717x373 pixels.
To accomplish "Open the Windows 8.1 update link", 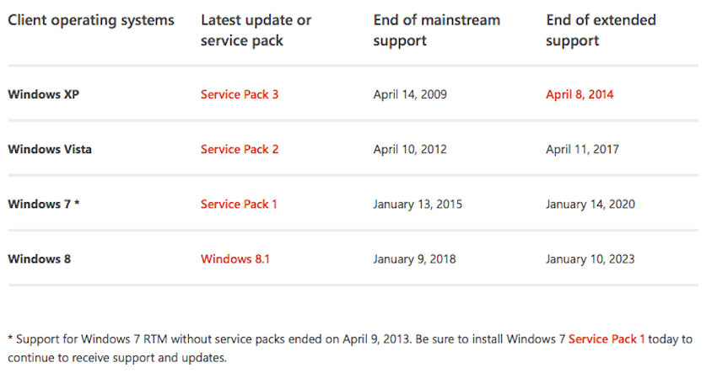I will [235, 258].
